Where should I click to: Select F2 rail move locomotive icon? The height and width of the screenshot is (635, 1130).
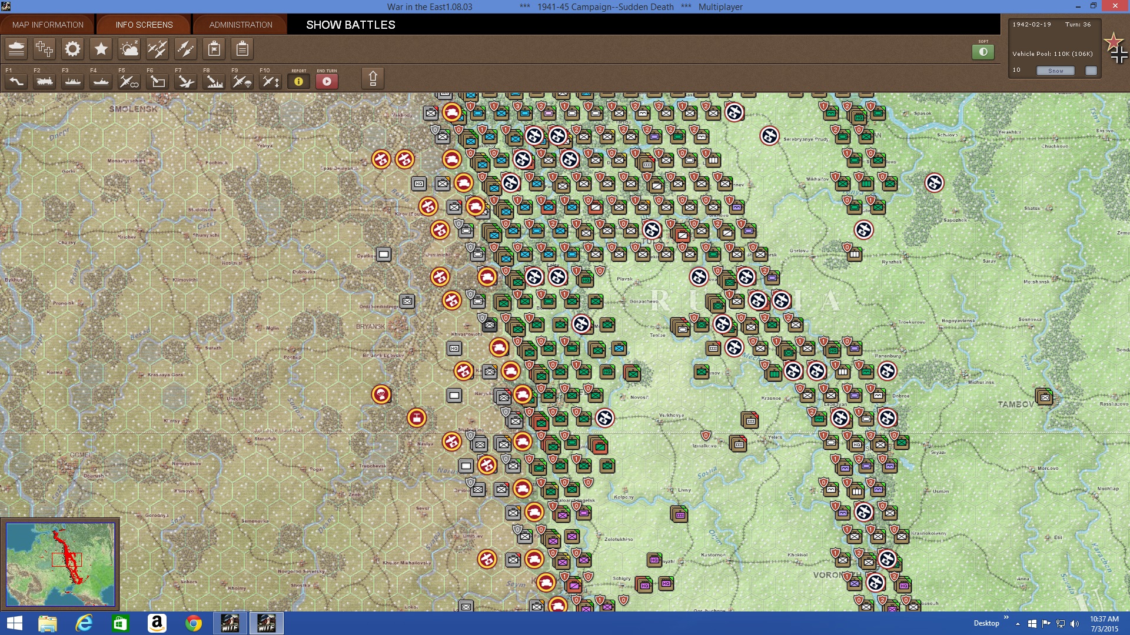[x=45, y=82]
